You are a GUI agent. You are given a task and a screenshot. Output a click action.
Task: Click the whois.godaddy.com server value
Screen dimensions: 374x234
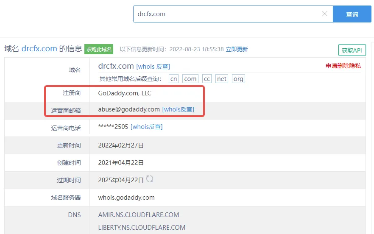click(126, 198)
